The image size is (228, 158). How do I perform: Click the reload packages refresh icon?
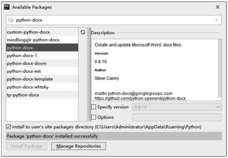pyautogui.click(x=83, y=32)
